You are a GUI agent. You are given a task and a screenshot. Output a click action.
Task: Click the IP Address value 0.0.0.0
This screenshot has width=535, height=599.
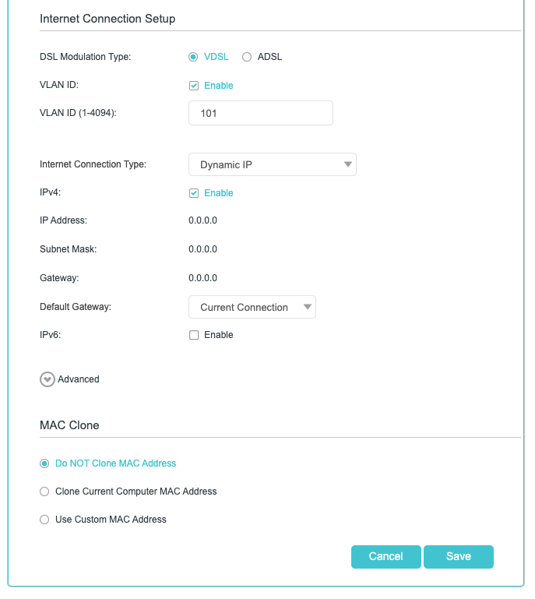click(x=202, y=220)
